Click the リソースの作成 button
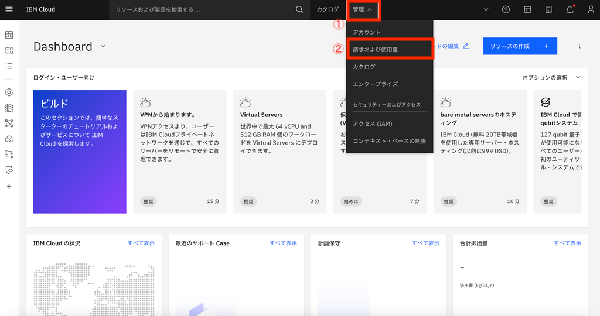This screenshot has width=600, height=316. [520, 46]
